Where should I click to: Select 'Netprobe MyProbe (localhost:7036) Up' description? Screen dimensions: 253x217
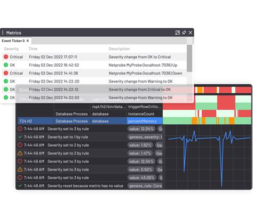[x=143, y=65]
